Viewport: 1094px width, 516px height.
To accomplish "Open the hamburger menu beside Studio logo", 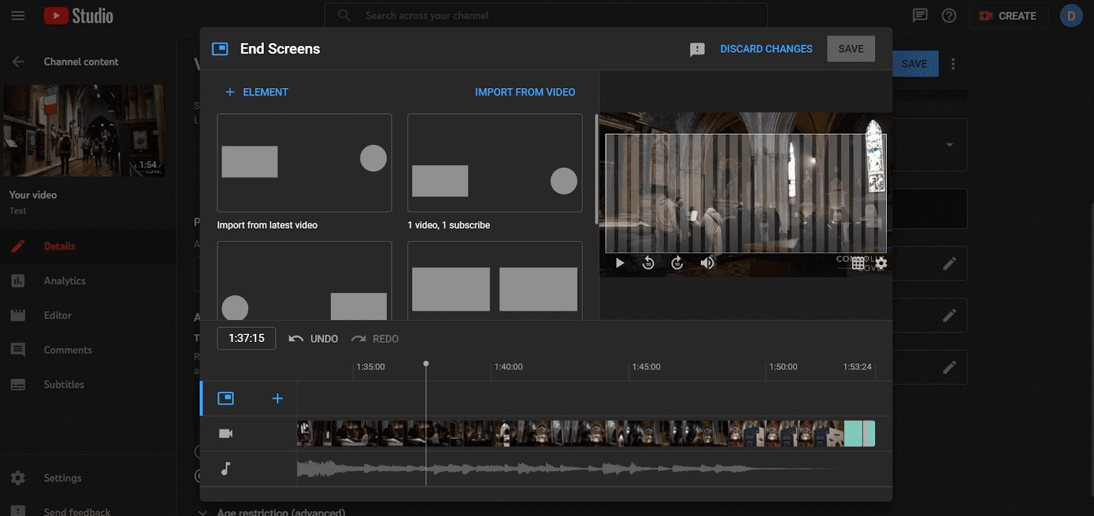I will [x=18, y=16].
